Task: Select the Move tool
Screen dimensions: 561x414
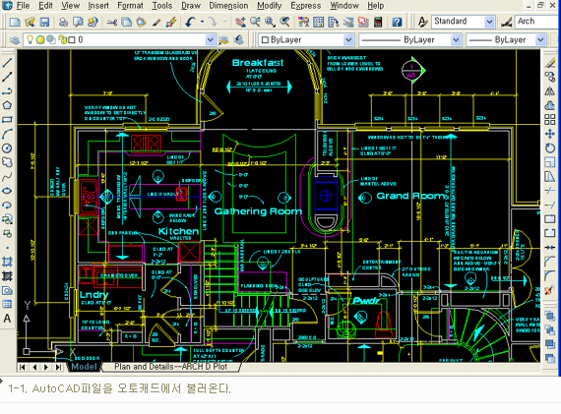Action: [550, 134]
